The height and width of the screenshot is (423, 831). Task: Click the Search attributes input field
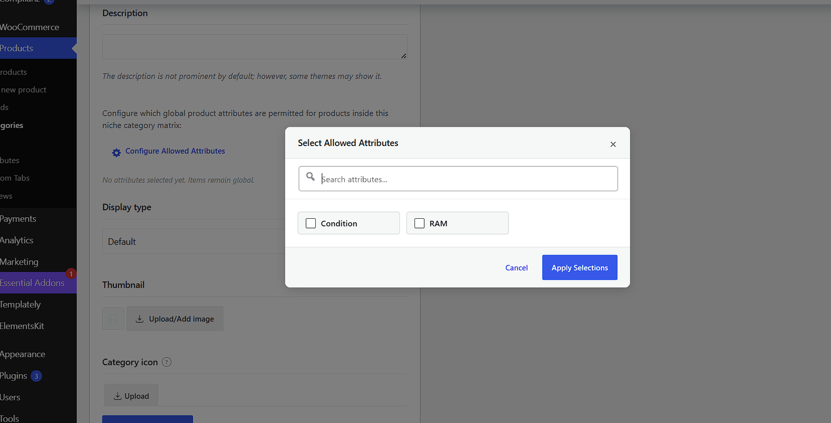(458, 179)
